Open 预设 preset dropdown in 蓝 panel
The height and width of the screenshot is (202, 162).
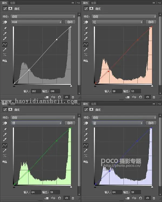[124, 117]
